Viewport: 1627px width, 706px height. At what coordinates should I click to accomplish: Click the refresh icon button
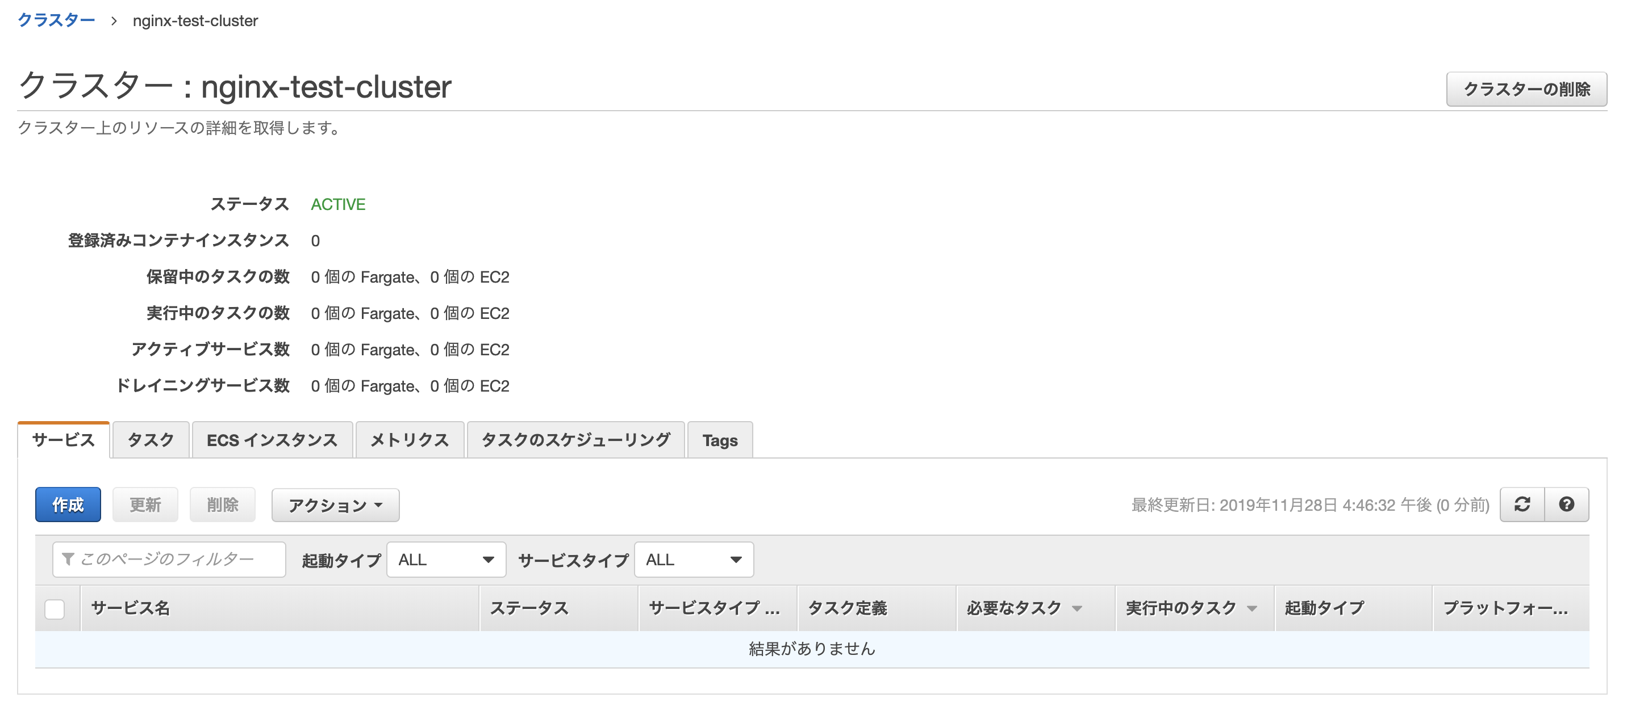pyautogui.click(x=1522, y=504)
